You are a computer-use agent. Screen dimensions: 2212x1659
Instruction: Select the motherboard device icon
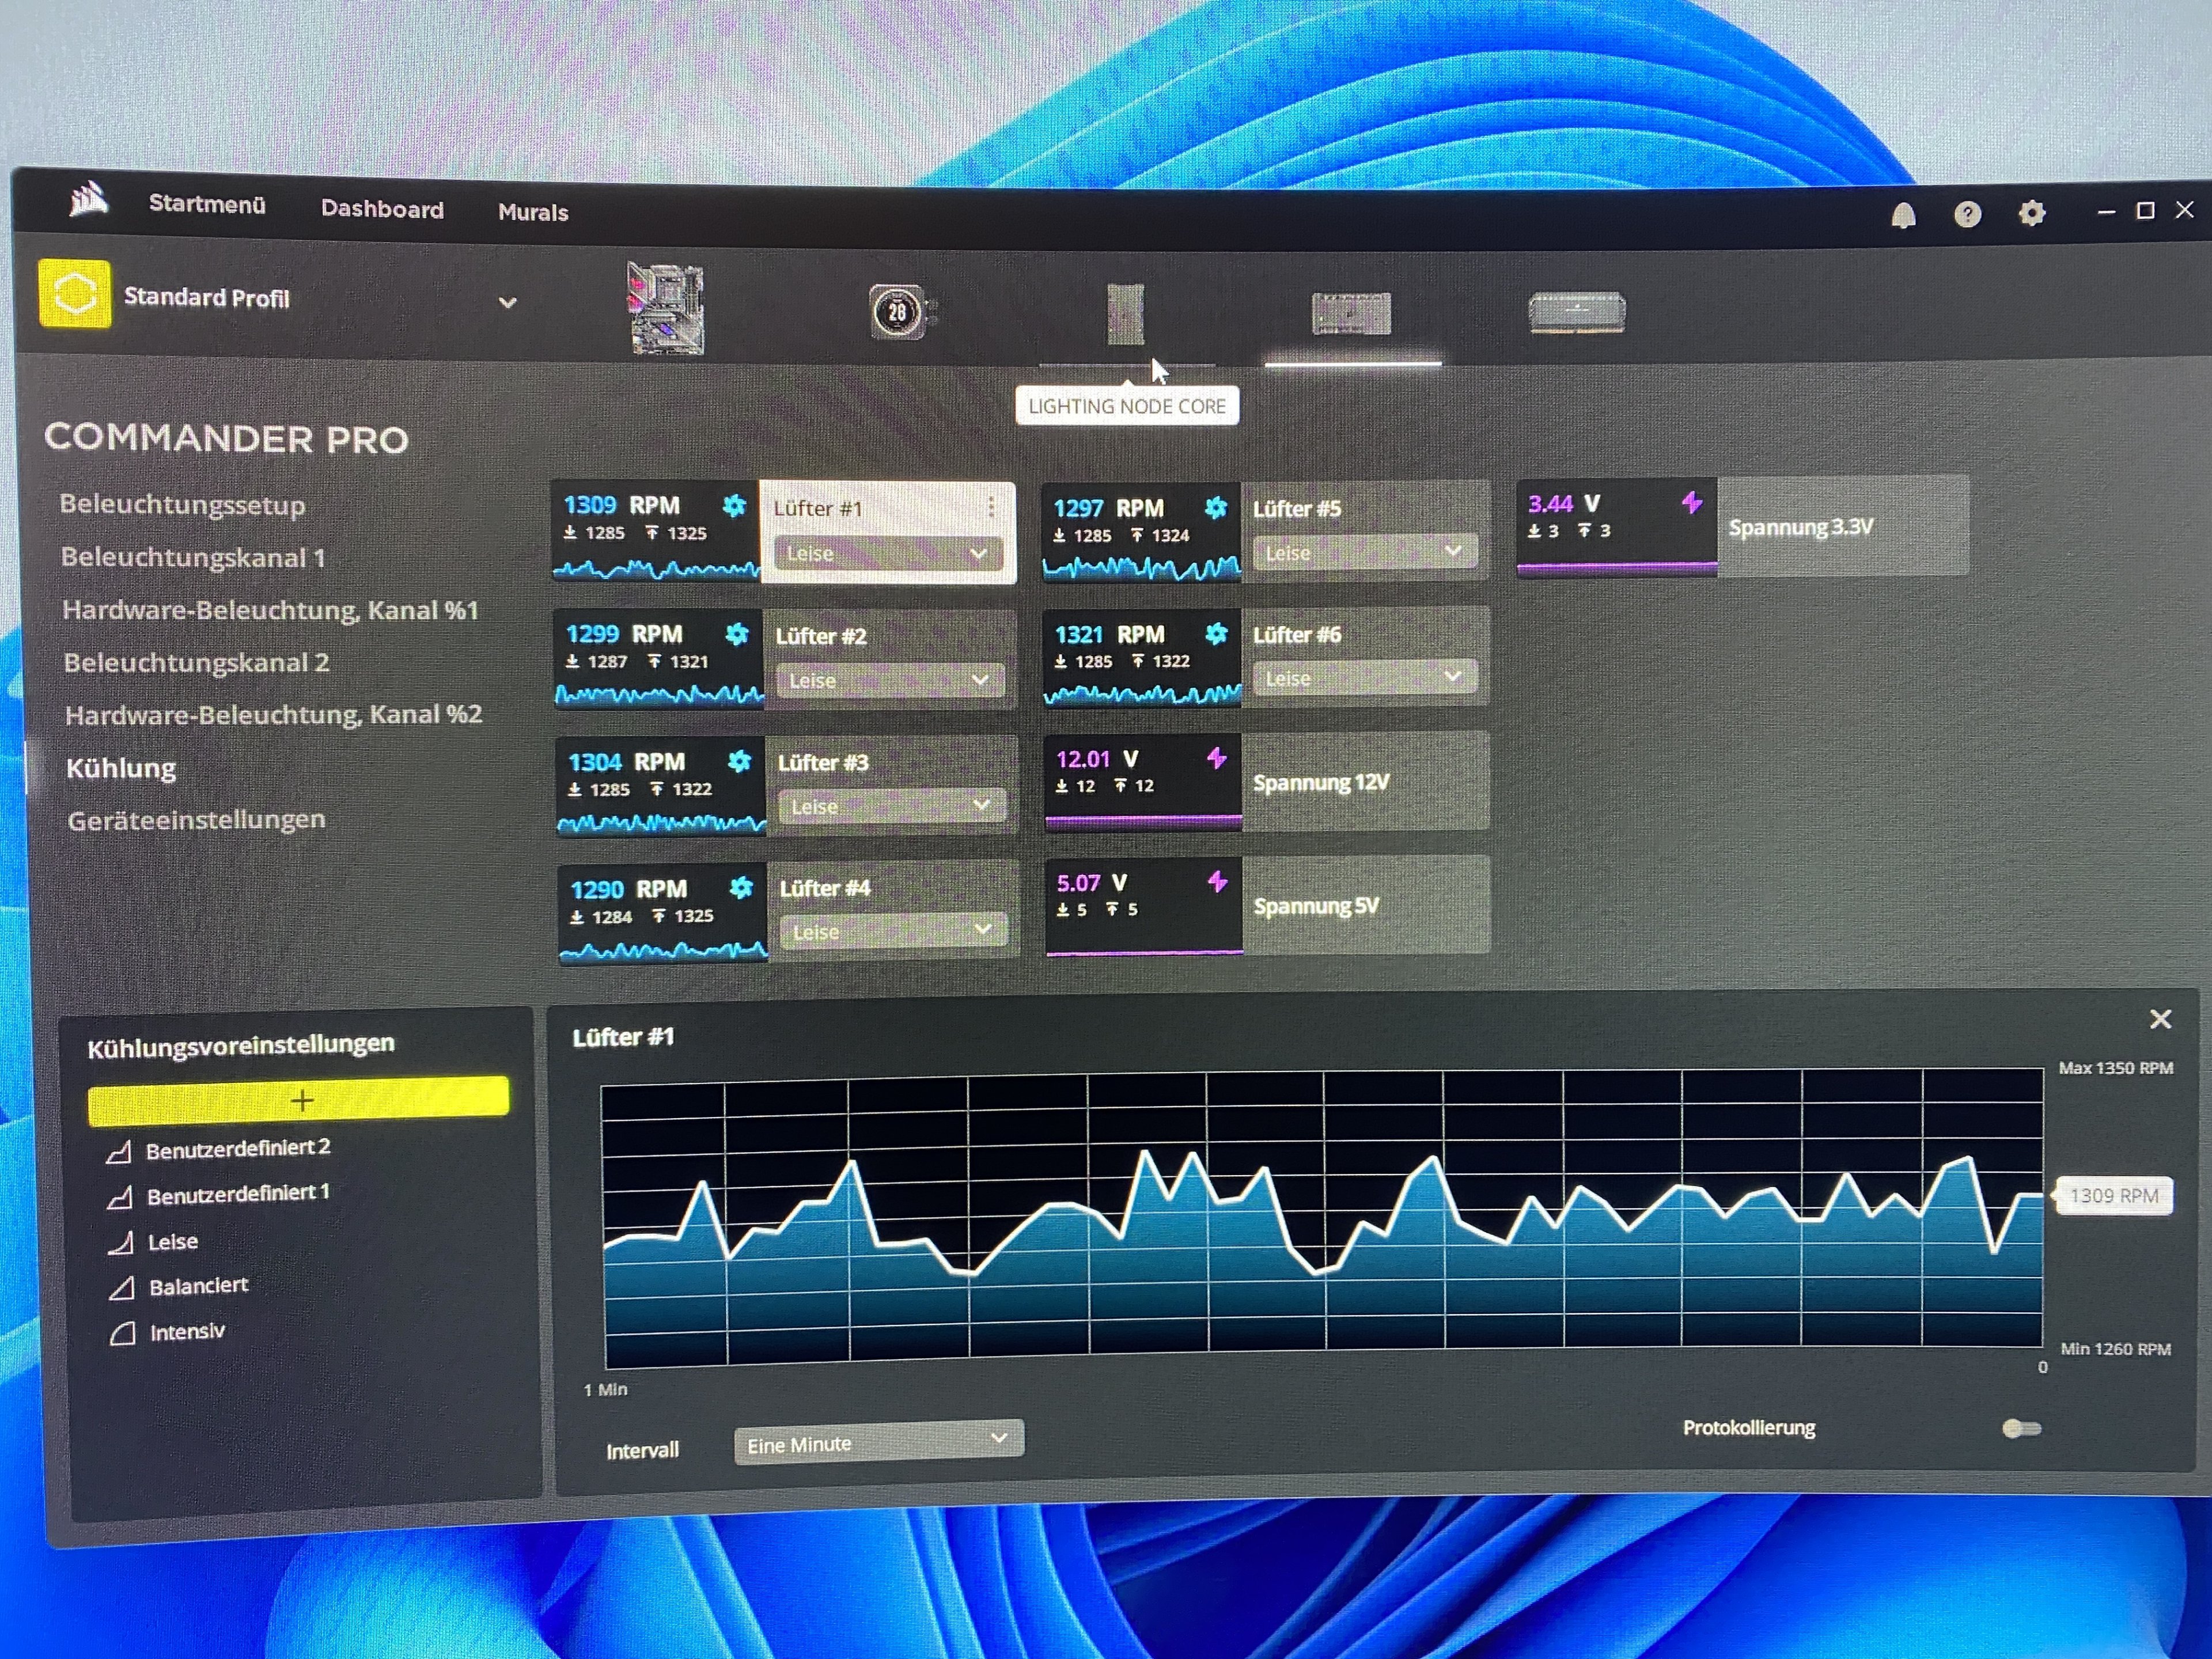(667, 309)
